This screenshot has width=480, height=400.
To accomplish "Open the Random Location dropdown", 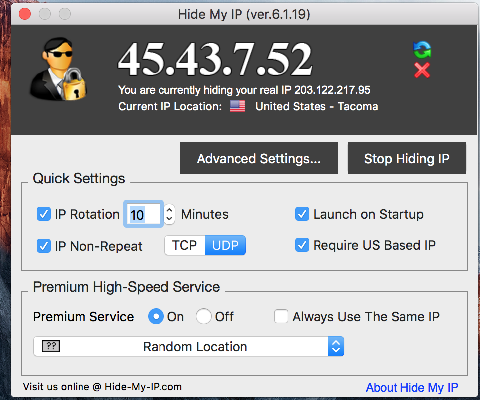I will pyautogui.click(x=189, y=346).
